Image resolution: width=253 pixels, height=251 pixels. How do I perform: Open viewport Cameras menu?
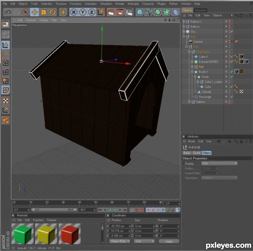pyautogui.click(x=31, y=20)
